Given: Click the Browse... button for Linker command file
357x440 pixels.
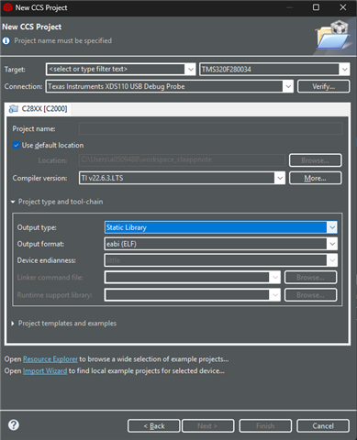Looking at the screenshot, I should click(310, 278).
